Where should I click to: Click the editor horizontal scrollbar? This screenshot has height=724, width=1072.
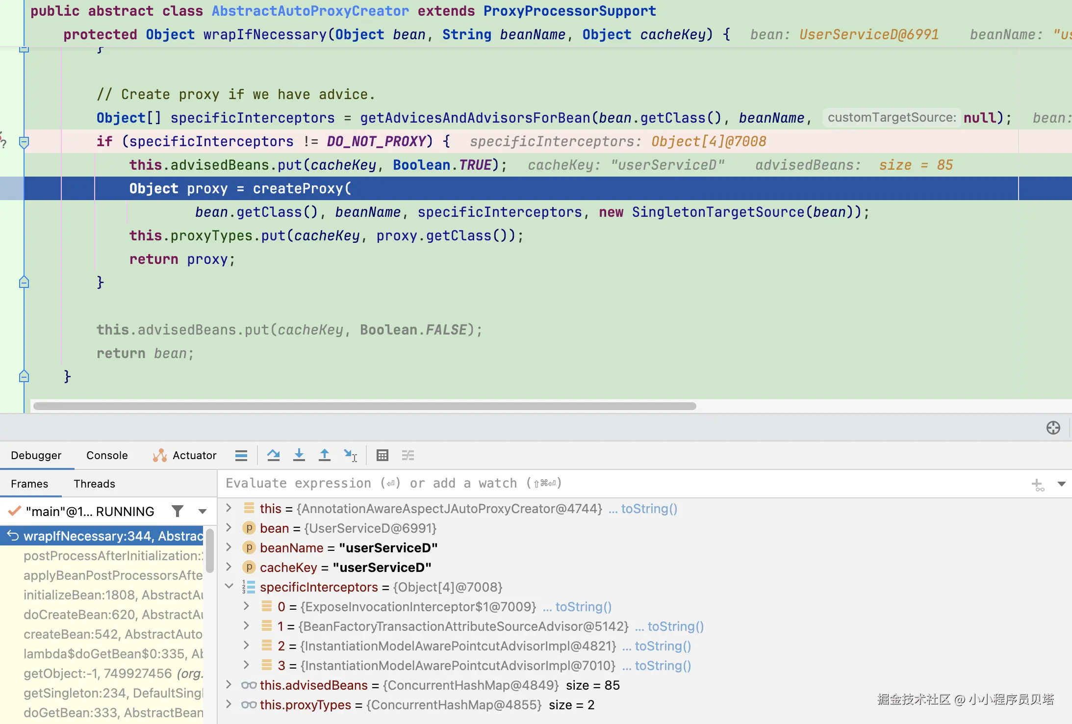(364, 406)
